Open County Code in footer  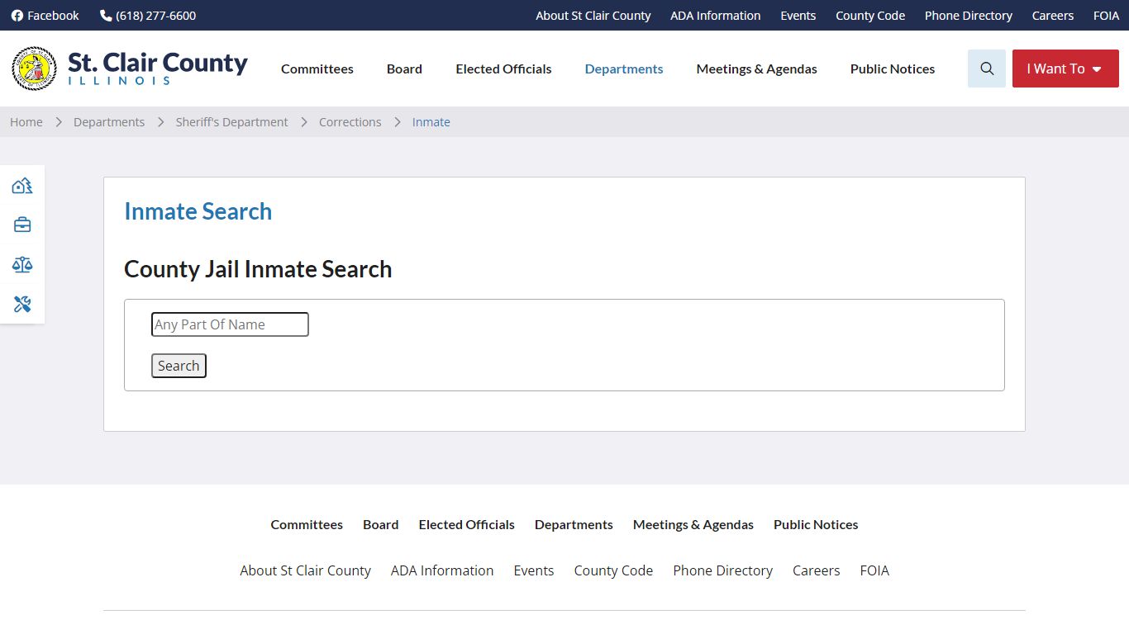tap(613, 570)
